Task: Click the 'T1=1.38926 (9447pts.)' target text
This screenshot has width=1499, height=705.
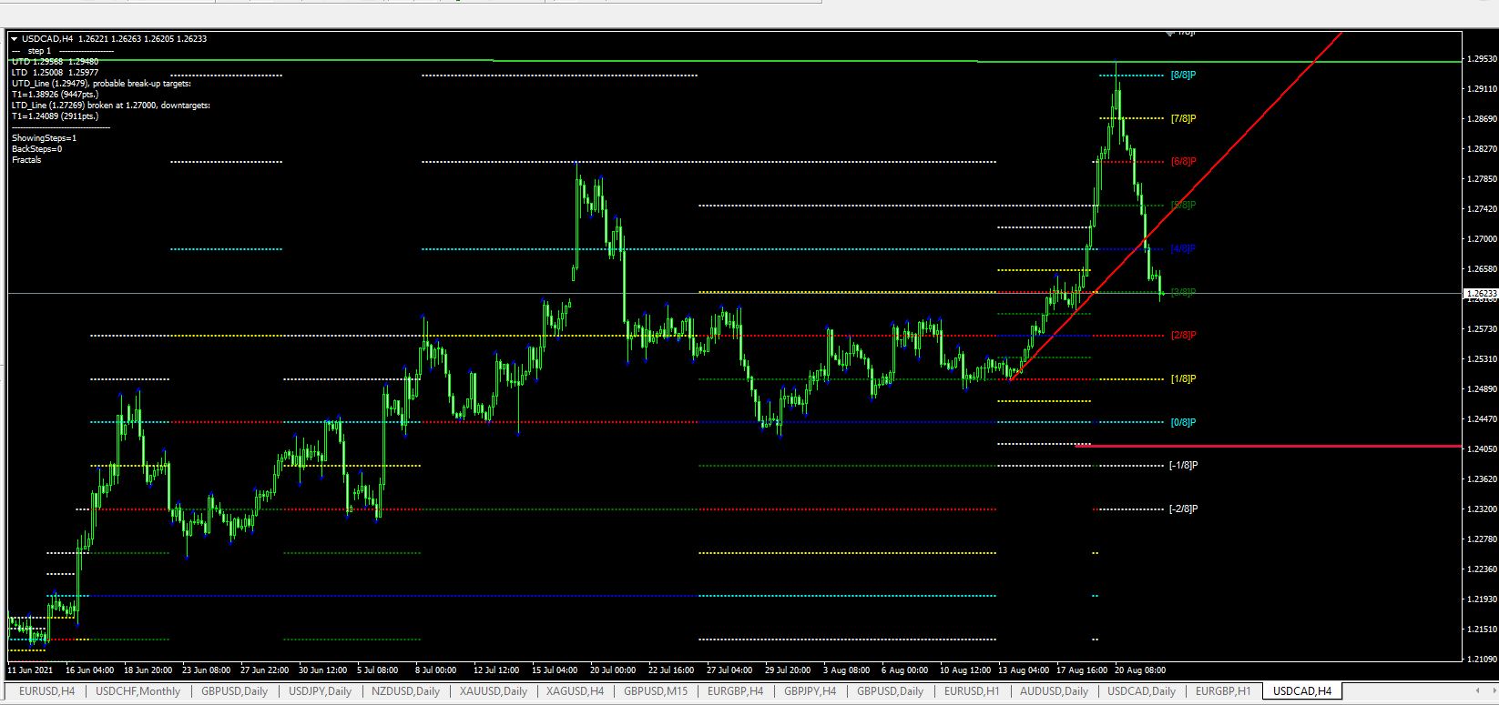Action: tap(56, 95)
